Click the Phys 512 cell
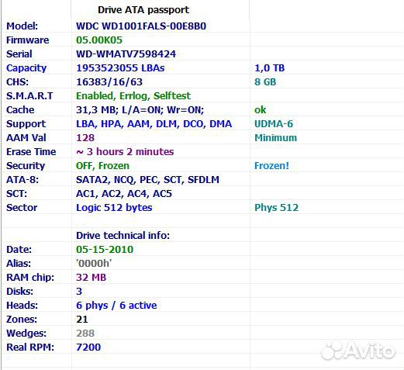 coord(276,208)
